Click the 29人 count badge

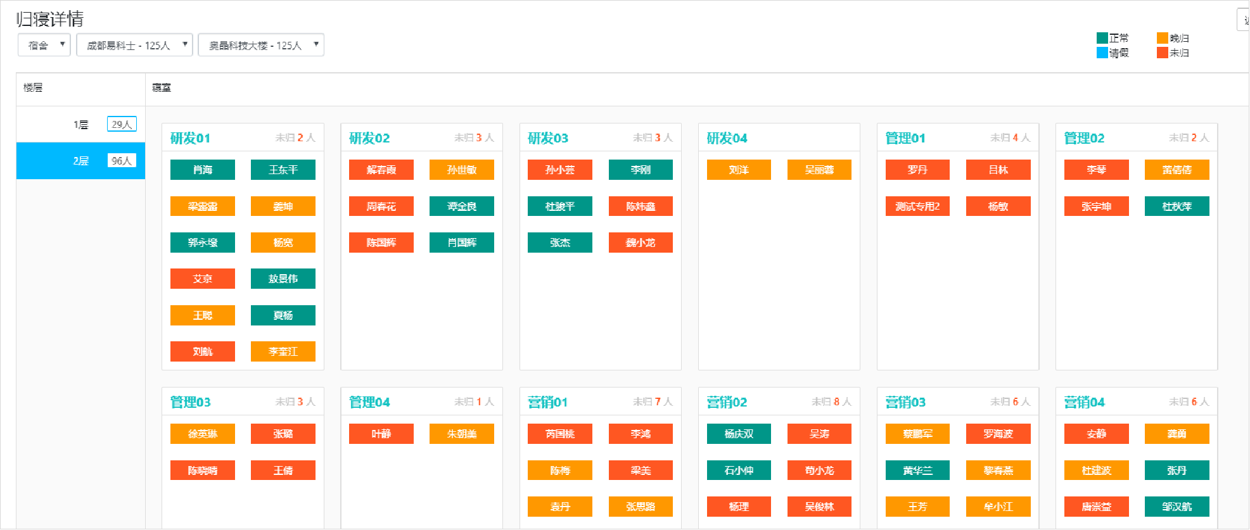(122, 125)
